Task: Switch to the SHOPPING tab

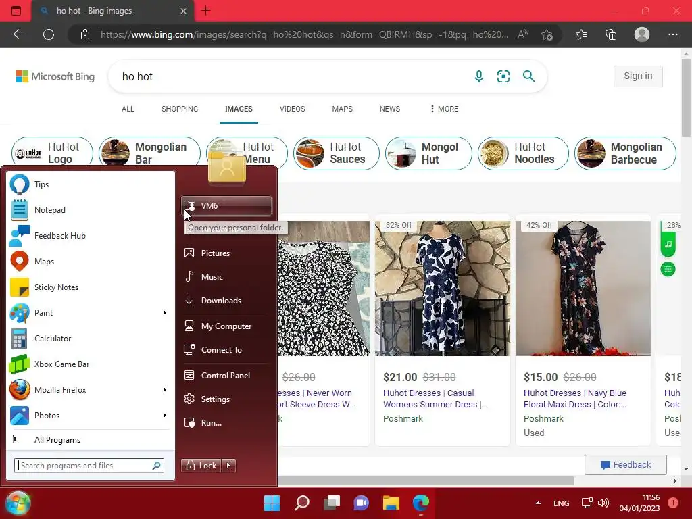Action: click(x=180, y=109)
